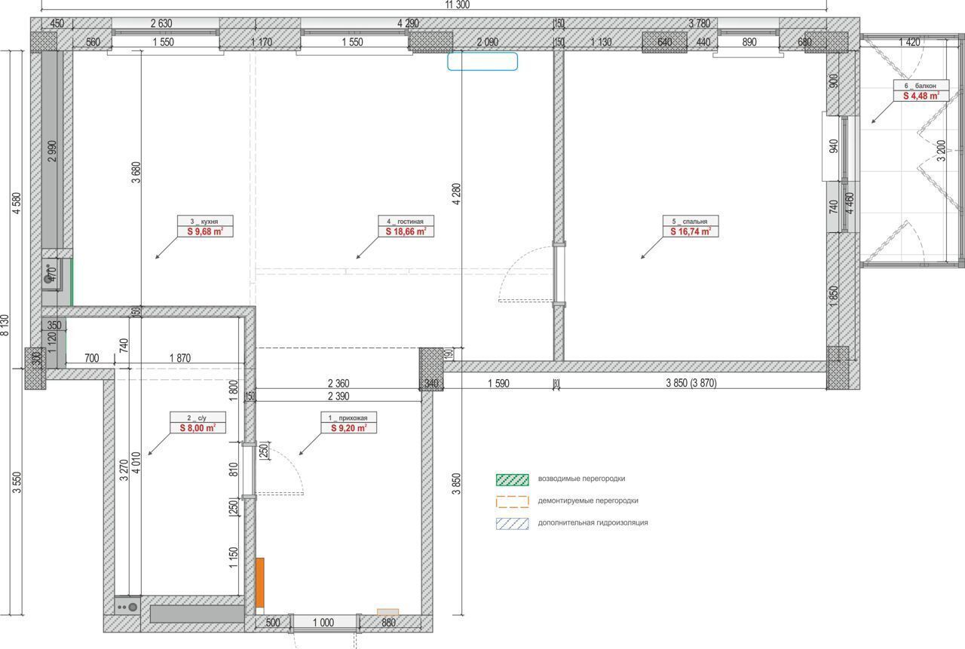965x649 pixels.
Task: Click the balcony area value 'S 4,48 m²'
Action: tap(921, 96)
